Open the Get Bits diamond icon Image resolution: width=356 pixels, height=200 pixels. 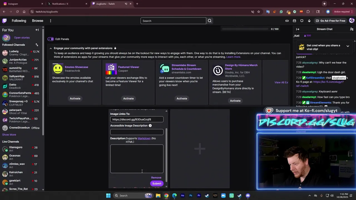point(309,21)
